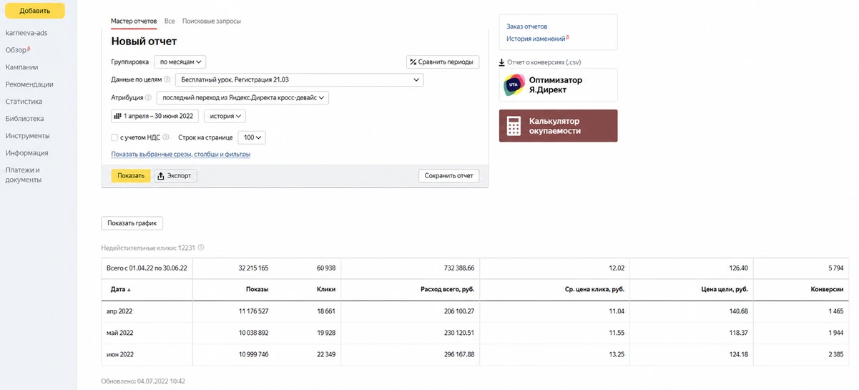Click ascending sort arrow in Дата header

[129, 290]
